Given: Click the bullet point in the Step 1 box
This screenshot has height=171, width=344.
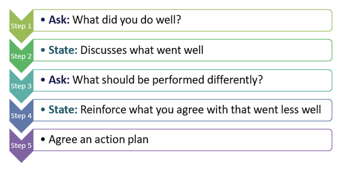Looking at the screenshot, I should tap(43, 20).
